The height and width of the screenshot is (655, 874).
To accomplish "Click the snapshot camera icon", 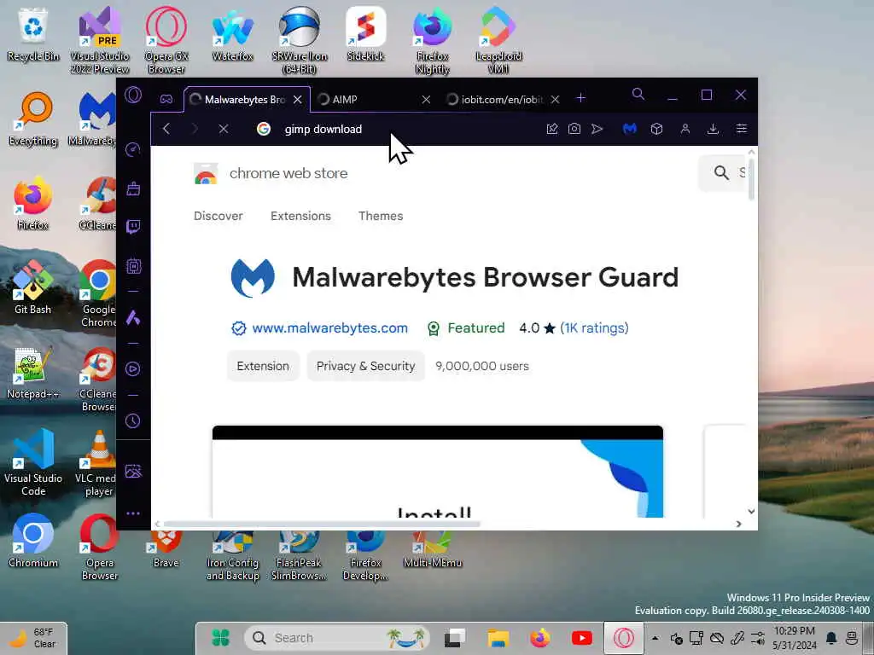I will pyautogui.click(x=574, y=129).
